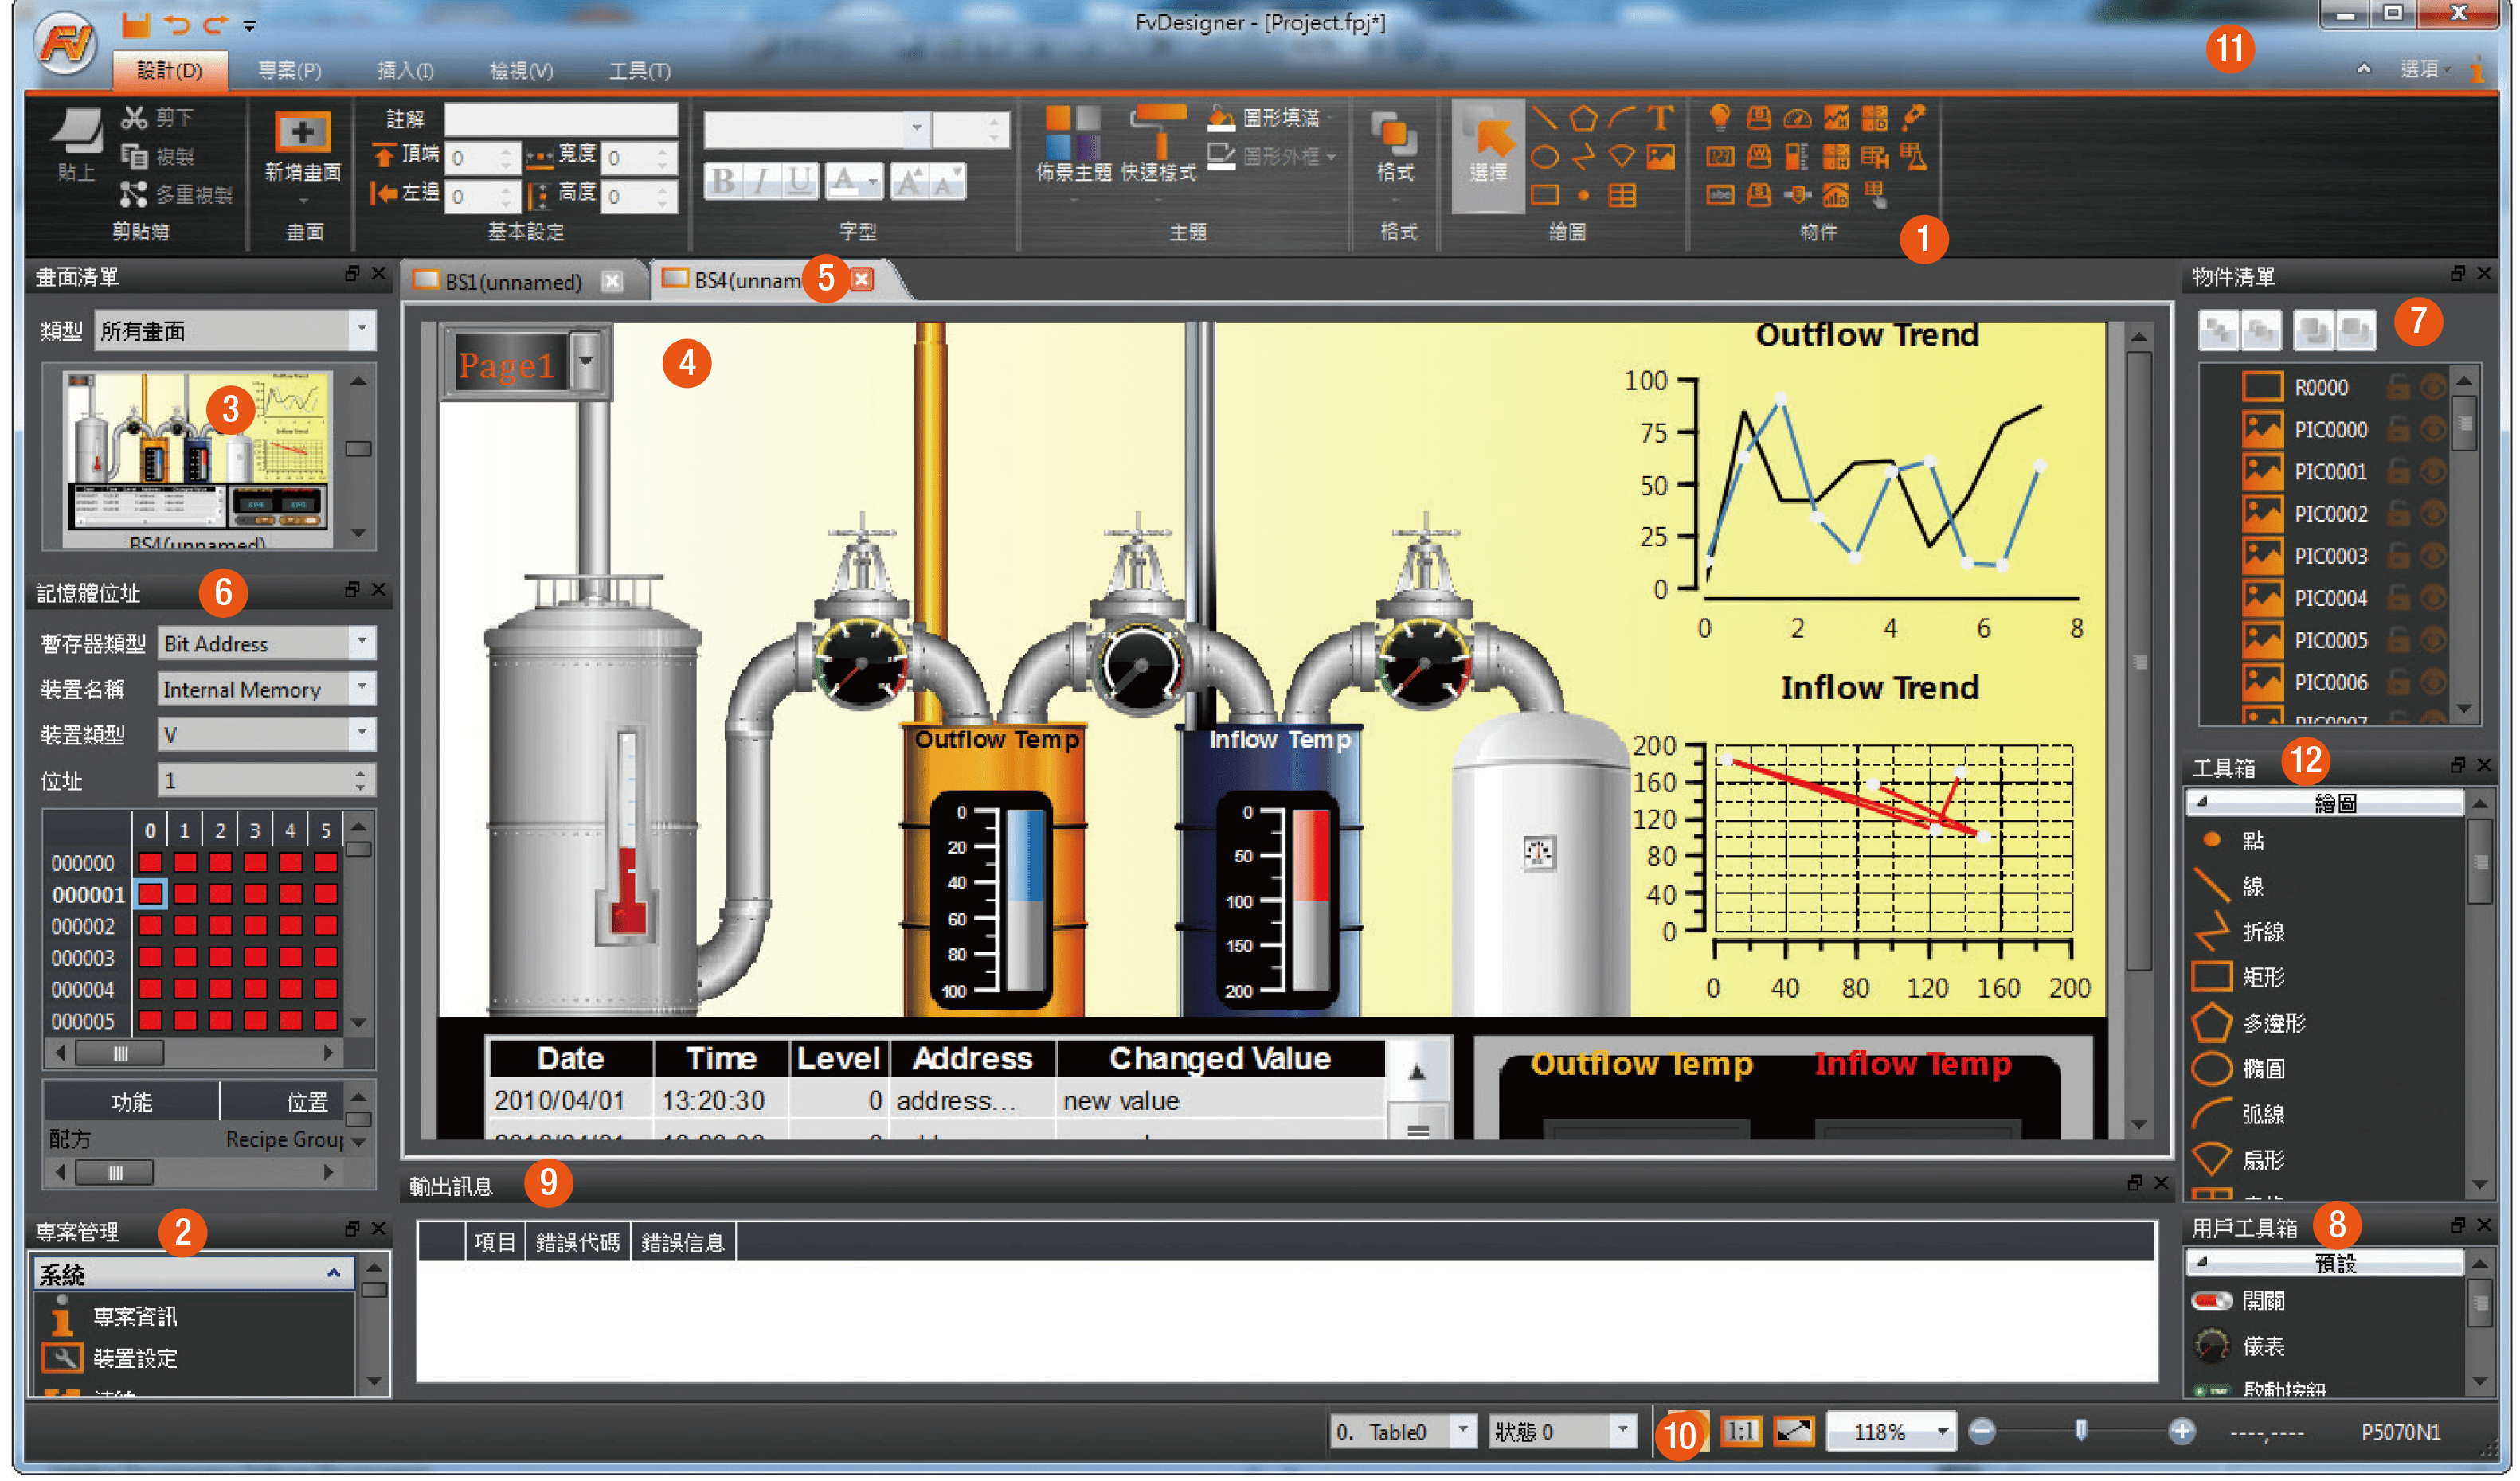The height and width of the screenshot is (1481, 2520).
Task: Choose the ellipse tool in drawing group
Action: coord(1544,157)
